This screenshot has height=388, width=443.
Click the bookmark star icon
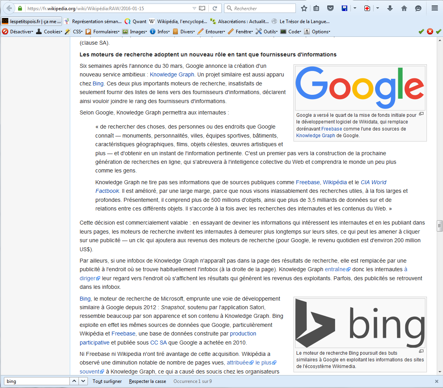[x=304, y=8]
